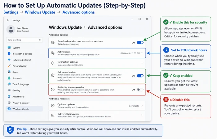The height and width of the screenshot is (139, 217).
Task: Enable Restart as soon as possible switch
Action: (x=140, y=90)
